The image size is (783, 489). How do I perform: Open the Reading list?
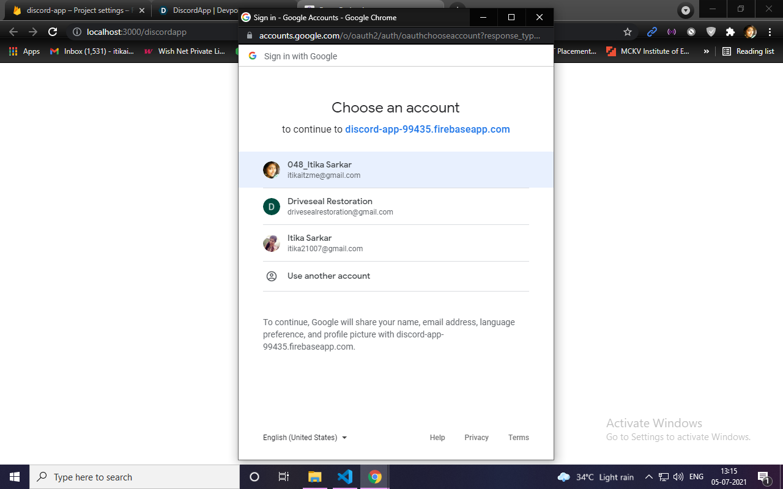[748, 51]
